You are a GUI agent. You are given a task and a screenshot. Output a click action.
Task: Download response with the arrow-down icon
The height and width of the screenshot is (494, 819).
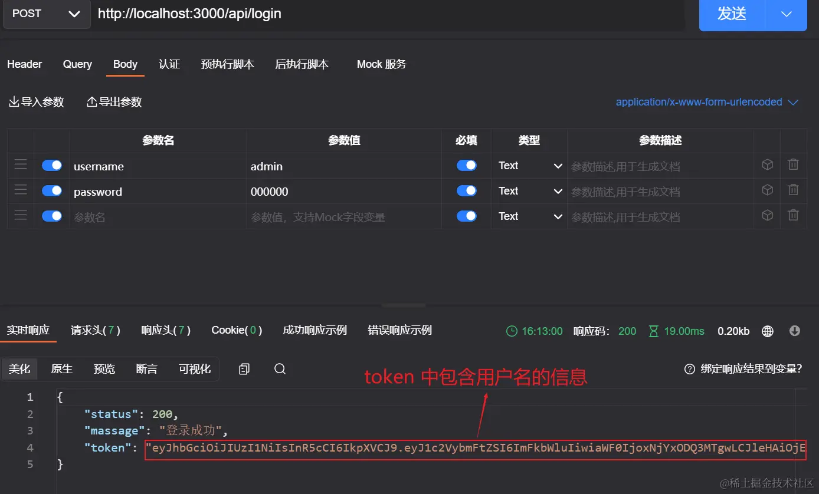[795, 331]
